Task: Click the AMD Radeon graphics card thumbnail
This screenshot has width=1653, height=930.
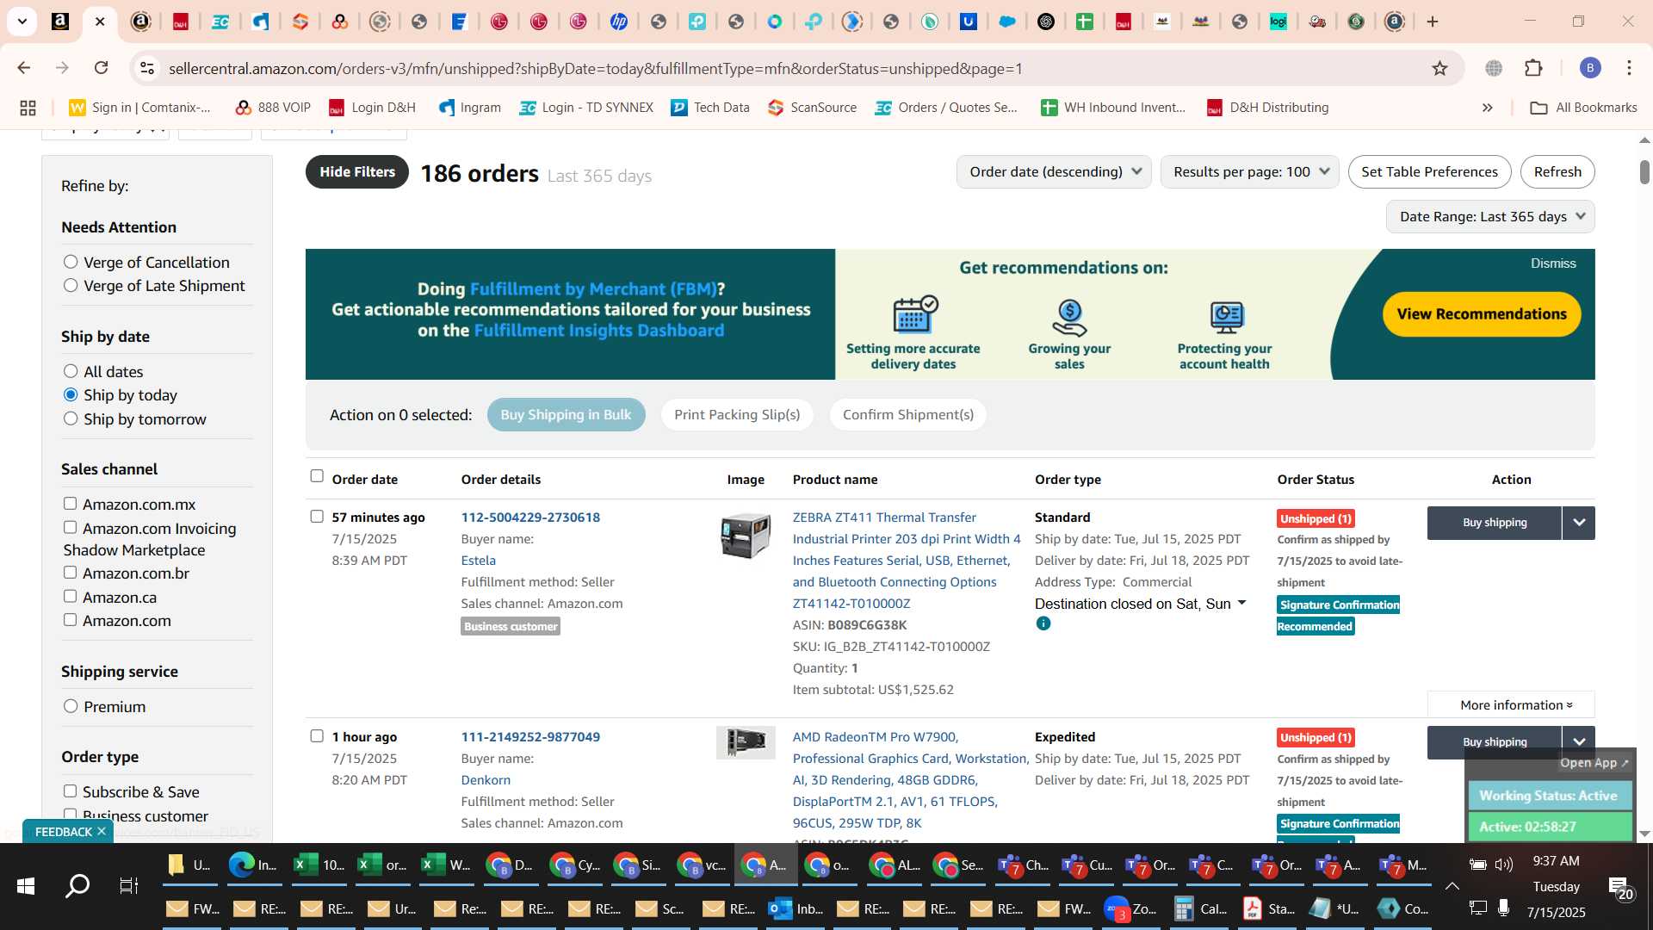Action: tap(746, 742)
